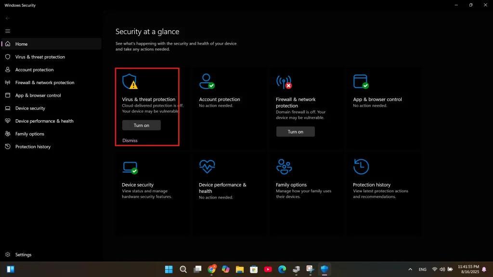Expand the system tray hidden icons chevron
The height and width of the screenshot is (277, 493).
tap(410, 269)
